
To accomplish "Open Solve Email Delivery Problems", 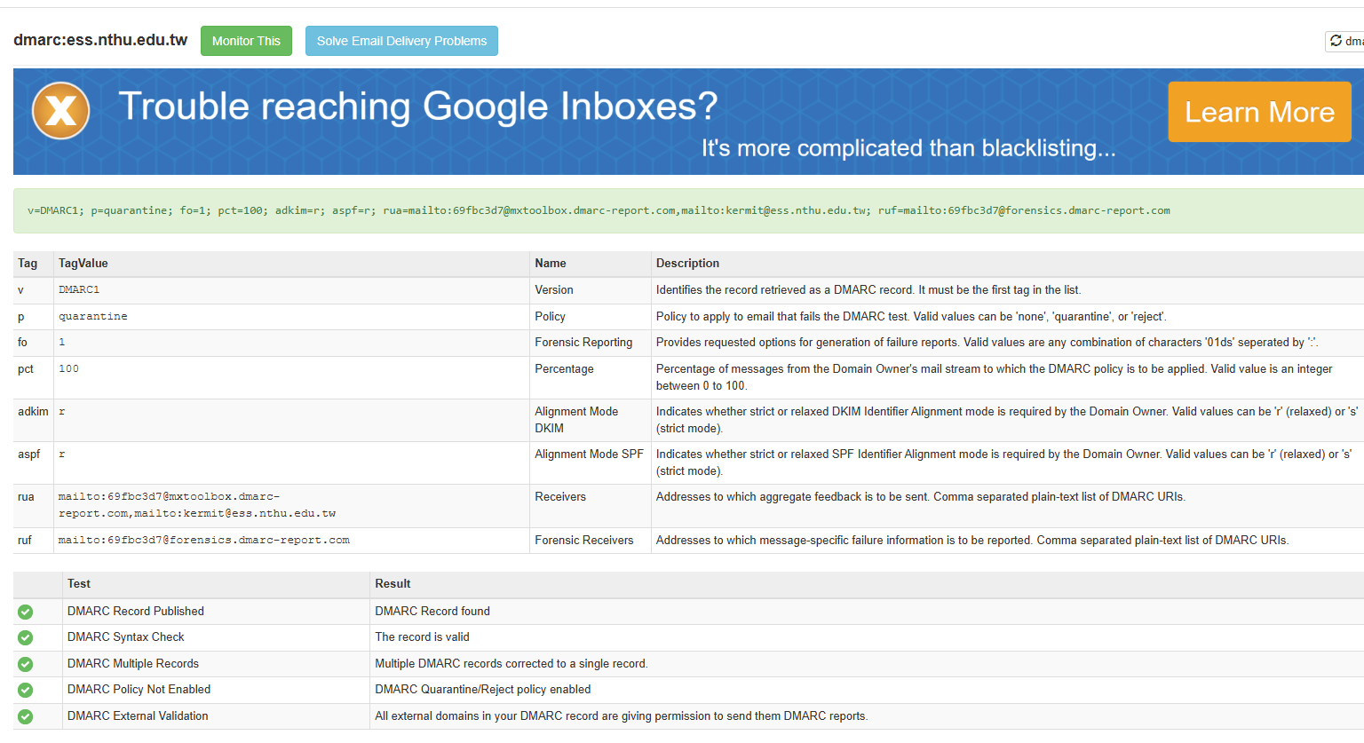I will pos(401,41).
